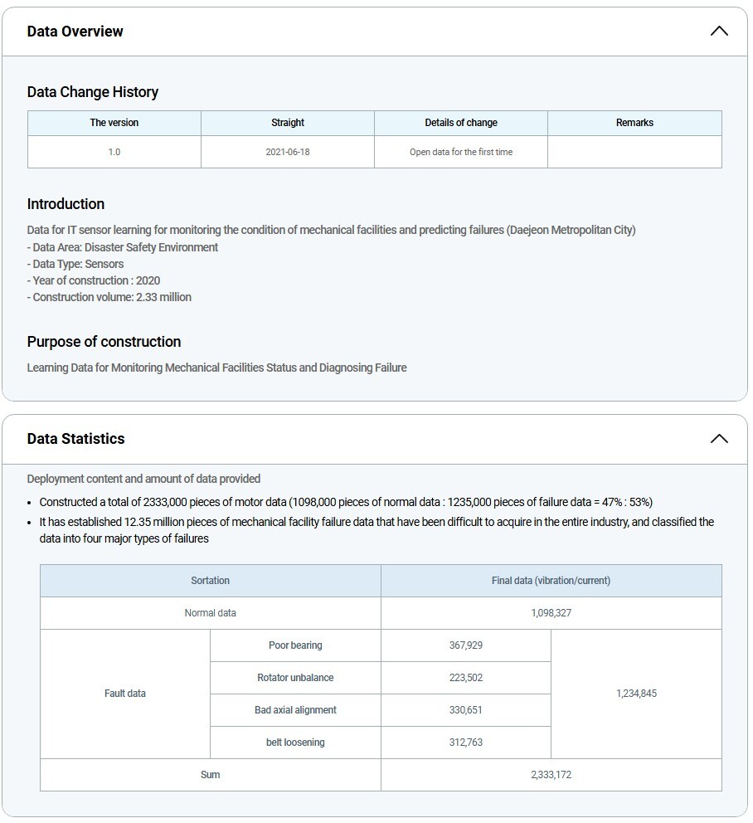Select the Sortation table header
This screenshot has width=753, height=823.
coord(211,581)
